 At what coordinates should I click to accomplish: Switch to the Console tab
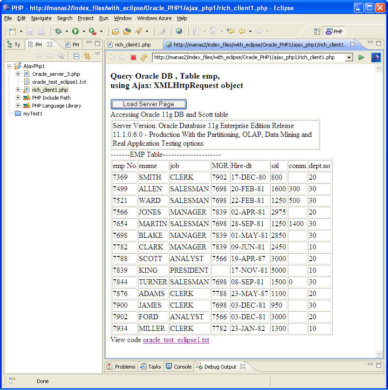click(x=179, y=366)
